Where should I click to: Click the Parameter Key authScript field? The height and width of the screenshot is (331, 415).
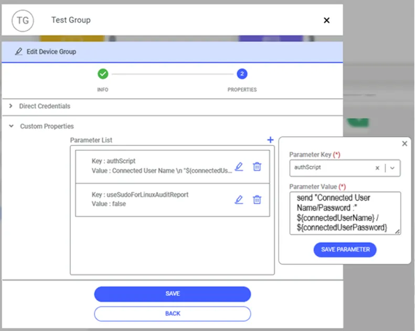pyautogui.click(x=345, y=168)
